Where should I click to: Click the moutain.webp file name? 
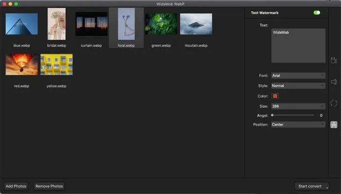[196, 46]
